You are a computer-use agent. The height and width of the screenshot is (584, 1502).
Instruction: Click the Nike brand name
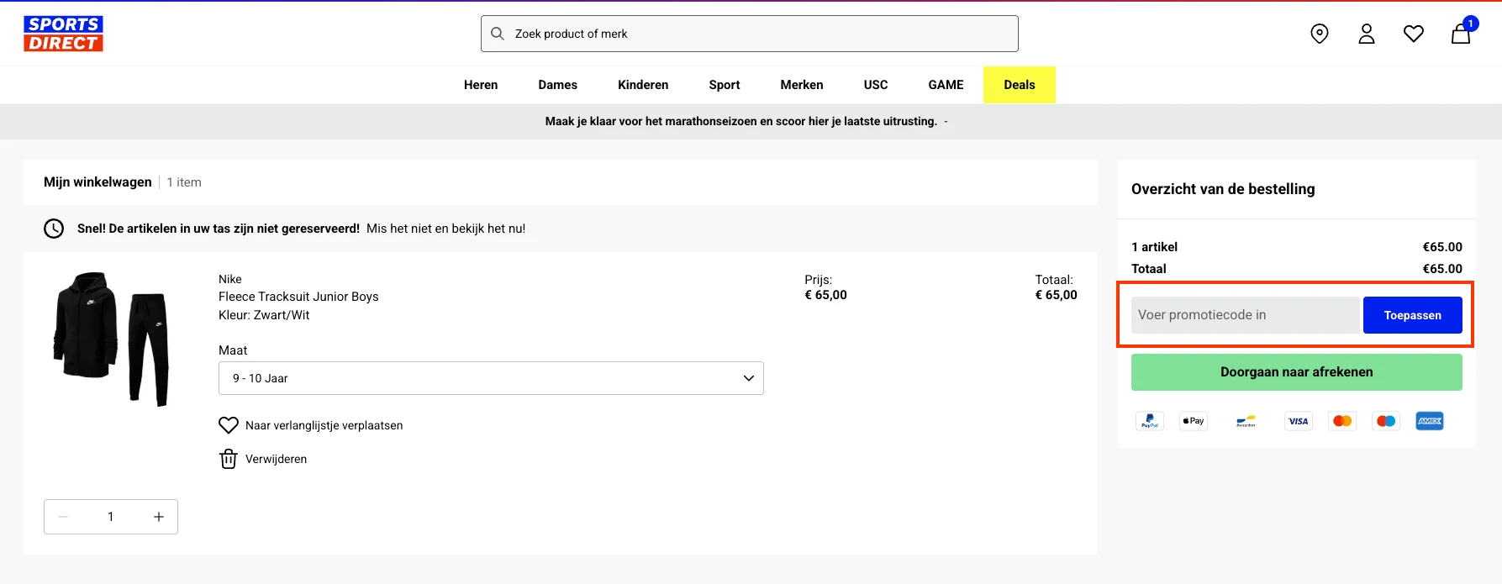coord(230,279)
